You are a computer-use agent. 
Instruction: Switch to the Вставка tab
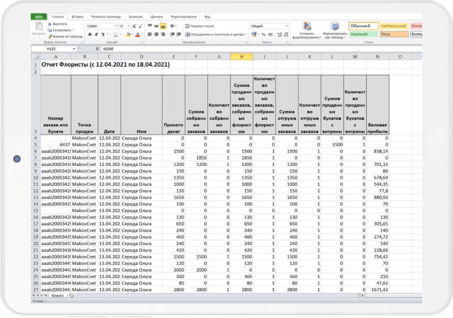pyautogui.click(x=77, y=17)
